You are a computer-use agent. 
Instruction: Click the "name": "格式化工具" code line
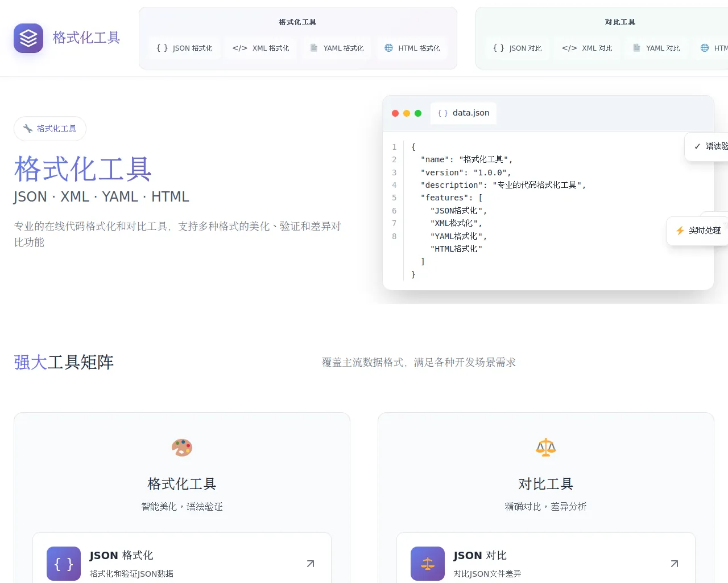[466, 160]
